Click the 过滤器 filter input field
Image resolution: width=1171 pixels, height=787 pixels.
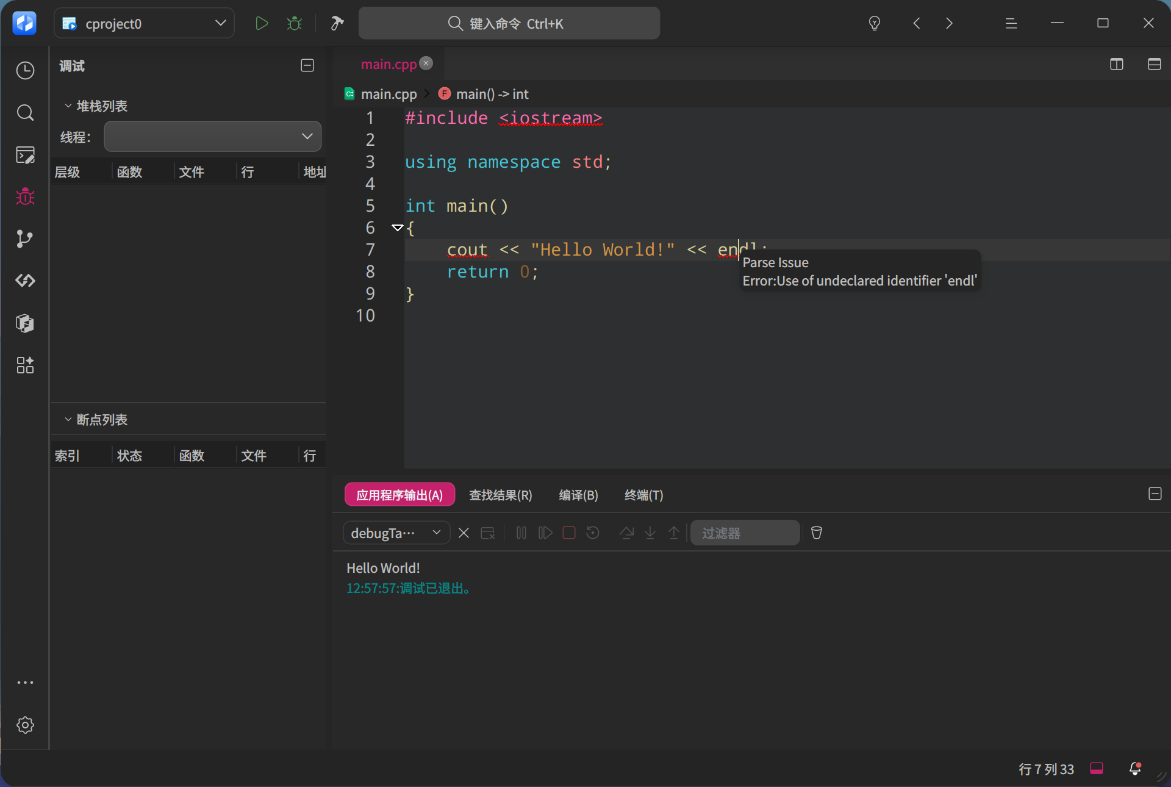click(x=745, y=533)
